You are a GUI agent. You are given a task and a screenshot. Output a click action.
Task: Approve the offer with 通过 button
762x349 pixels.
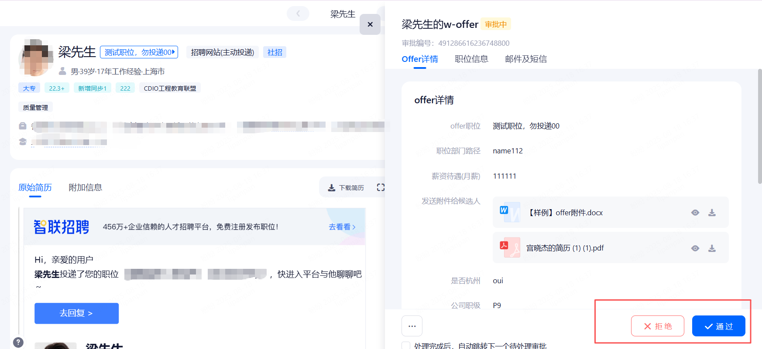(x=718, y=326)
